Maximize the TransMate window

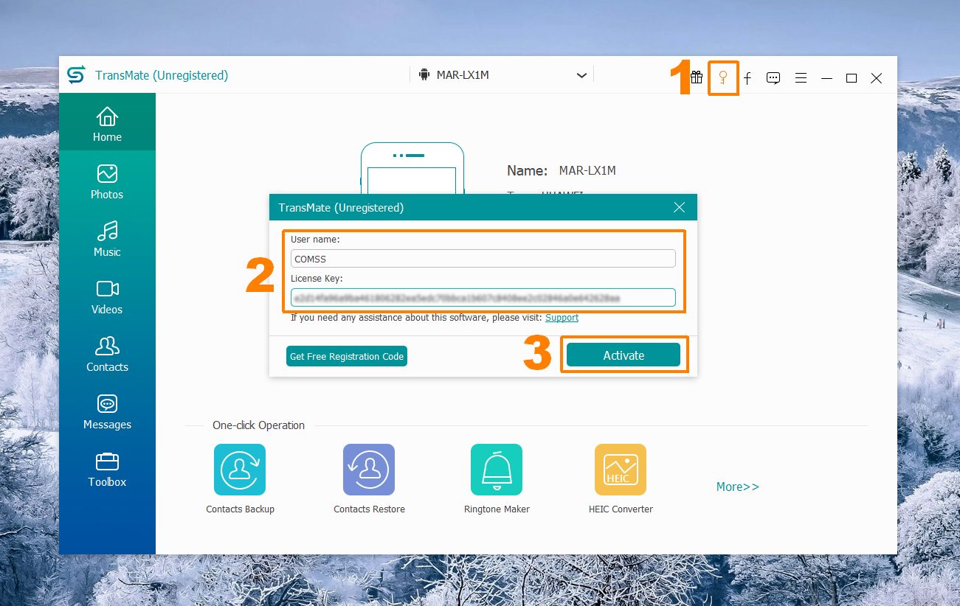[852, 78]
